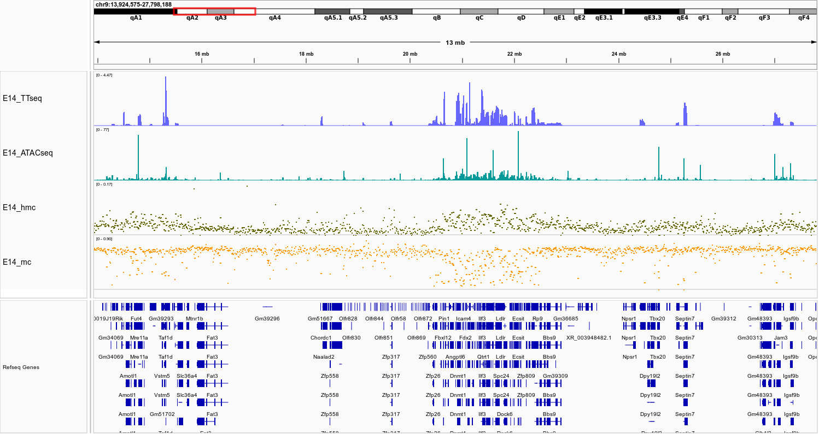The image size is (819, 434).
Task: Select the E14_hmc track name
Action: [19, 207]
